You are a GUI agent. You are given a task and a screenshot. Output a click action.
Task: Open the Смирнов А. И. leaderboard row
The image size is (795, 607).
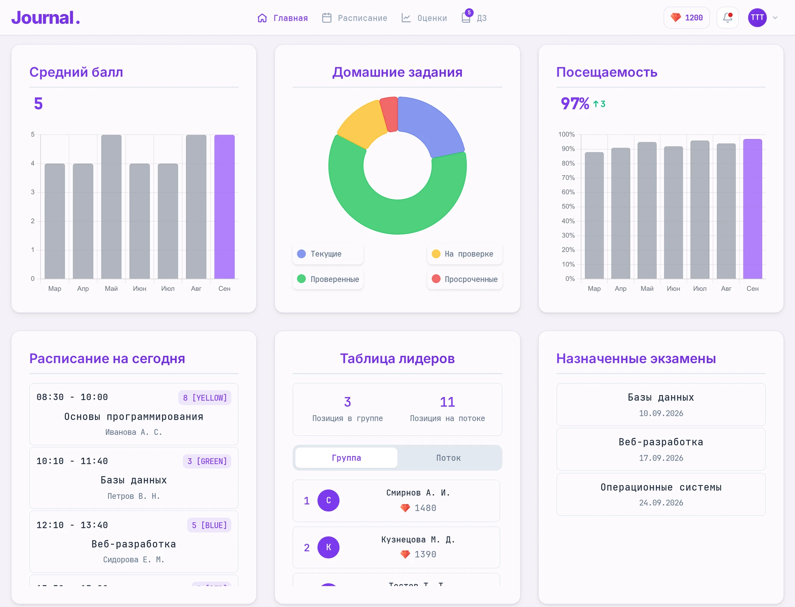[x=396, y=501]
